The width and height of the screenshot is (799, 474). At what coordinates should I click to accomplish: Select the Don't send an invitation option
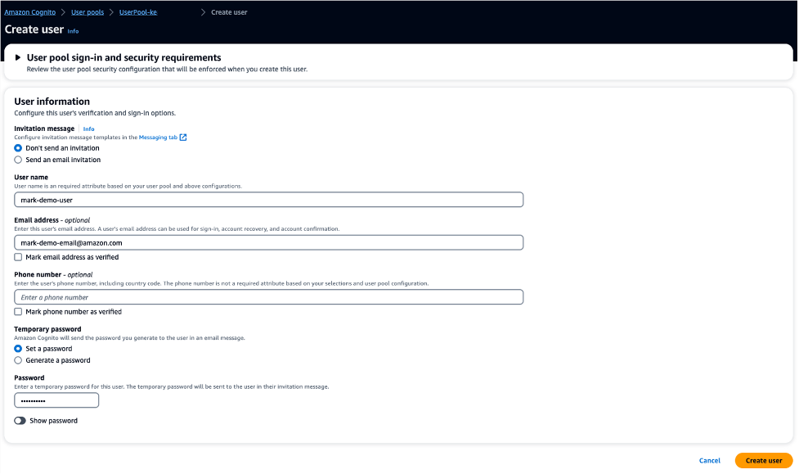[17, 148]
